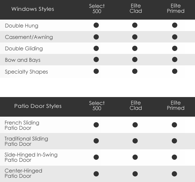
Task: Click Elite Primed column in Windows table
Action: coord(176,8)
